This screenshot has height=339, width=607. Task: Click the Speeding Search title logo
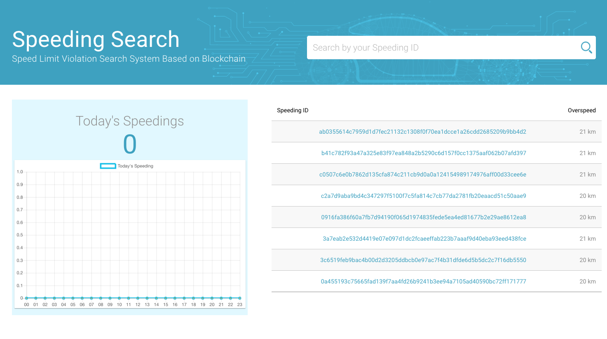tap(96, 39)
